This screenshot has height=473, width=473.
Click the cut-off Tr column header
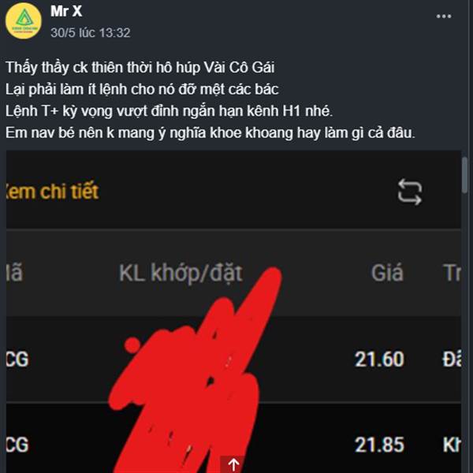coord(452,273)
